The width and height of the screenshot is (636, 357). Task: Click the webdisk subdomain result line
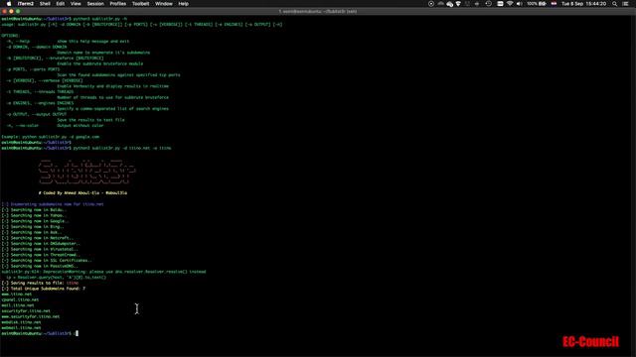pyautogui.click(x=21, y=322)
